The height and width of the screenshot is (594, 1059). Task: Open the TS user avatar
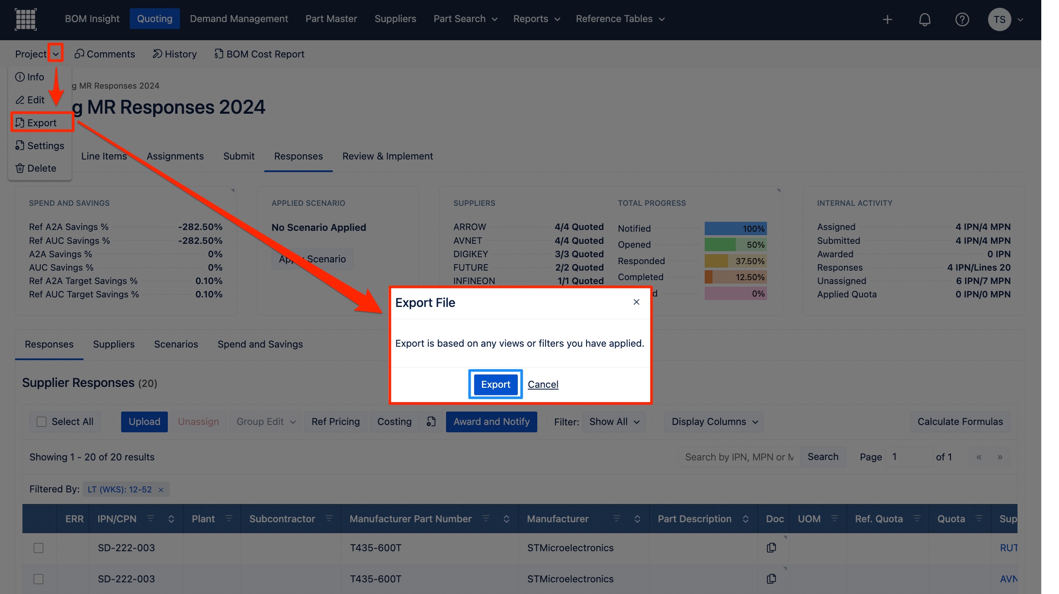tap(999, 19)
